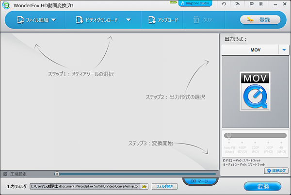This screenshot has height=195, width=291.
Task: Click the list/menu icon in title bar
Action: pos(261,4)
